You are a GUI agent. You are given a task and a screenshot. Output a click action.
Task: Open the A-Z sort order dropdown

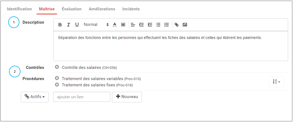(276, 81)
